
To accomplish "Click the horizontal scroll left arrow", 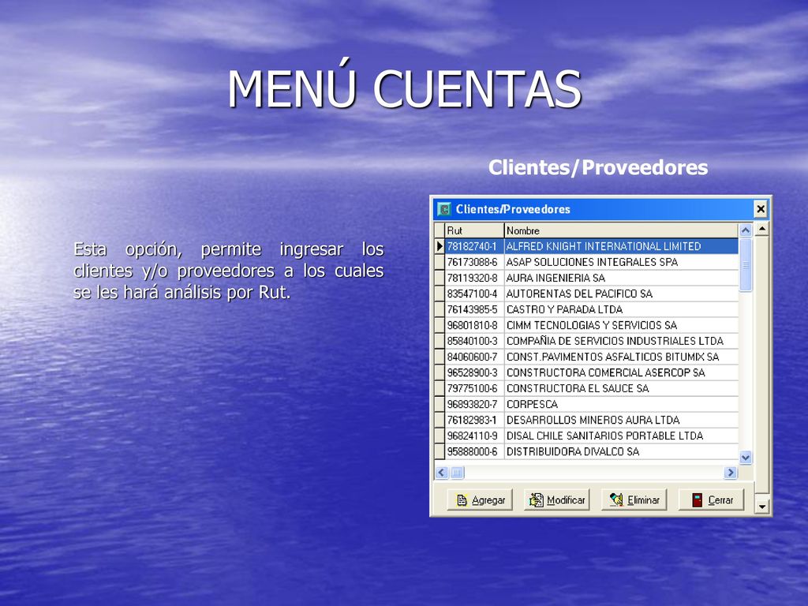I will coord(442,472).
